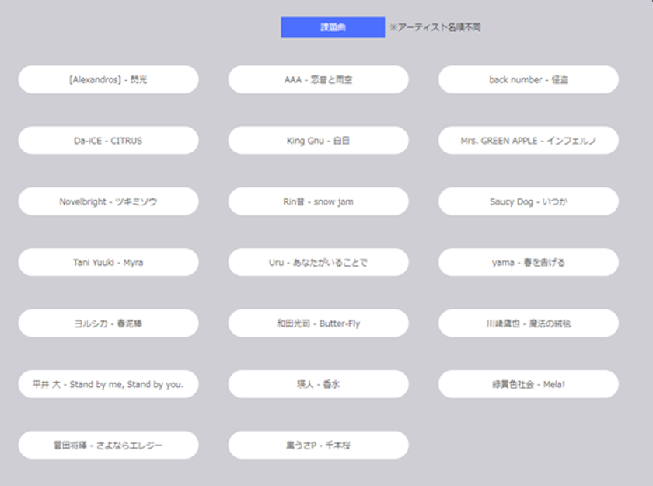Select Saucy Dog - いつか
Image resolution: width=653 pixels, height=486 pixels.
click(x=528, y=201)
